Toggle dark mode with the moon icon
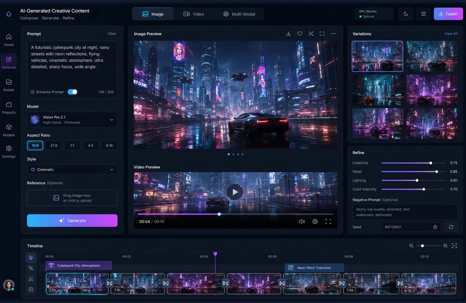Viewport: 466px width, 303px height. [x=406, y=14]
